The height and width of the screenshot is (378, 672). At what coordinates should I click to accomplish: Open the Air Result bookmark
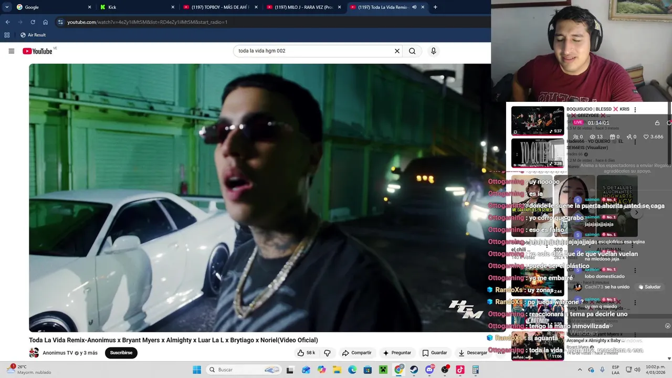[33, 35]
